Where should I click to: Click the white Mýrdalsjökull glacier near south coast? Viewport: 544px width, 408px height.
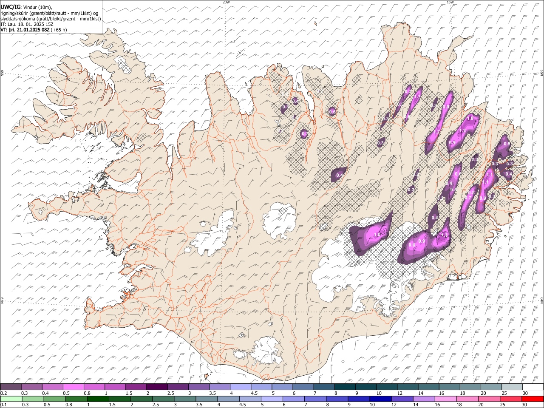266,351
